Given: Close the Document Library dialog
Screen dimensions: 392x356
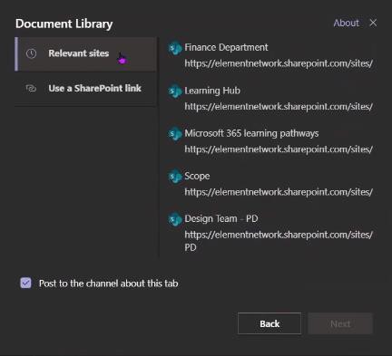Looking at the screenshot, I should coord(373,23).
